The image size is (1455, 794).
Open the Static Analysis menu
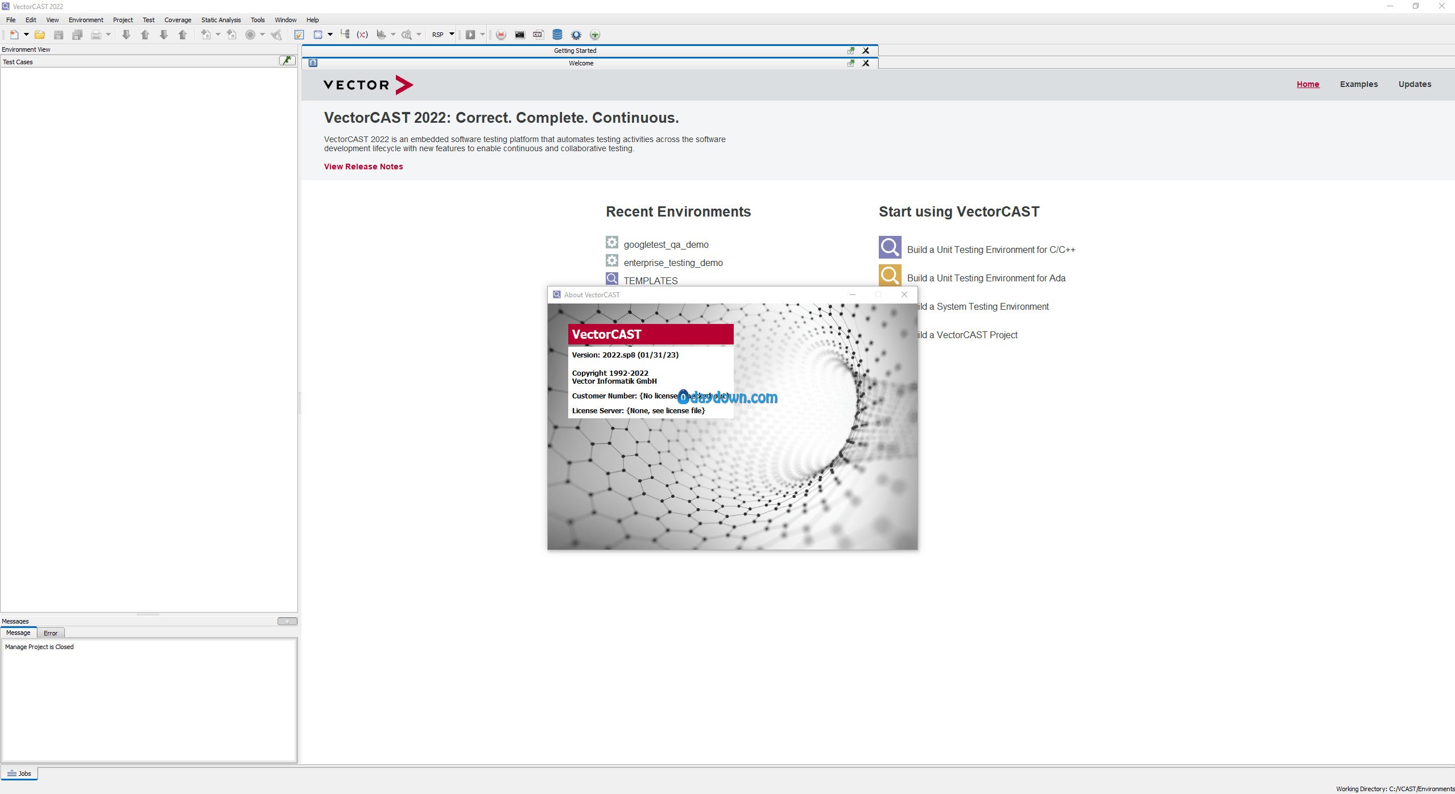[x=221, y=20]
